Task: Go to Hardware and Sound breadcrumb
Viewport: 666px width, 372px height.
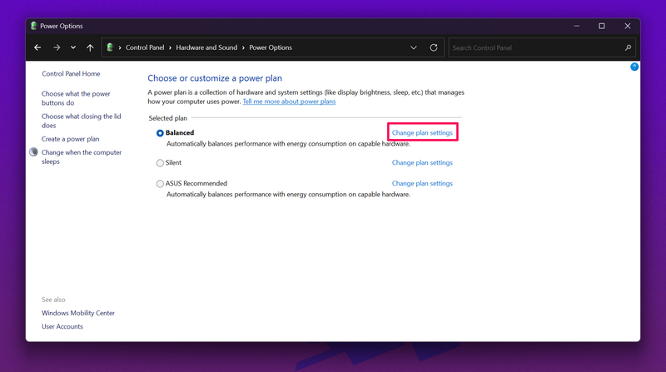Action: point(206,48)
